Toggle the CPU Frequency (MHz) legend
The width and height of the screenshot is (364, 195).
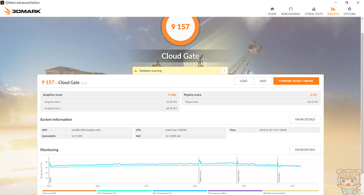235,192
